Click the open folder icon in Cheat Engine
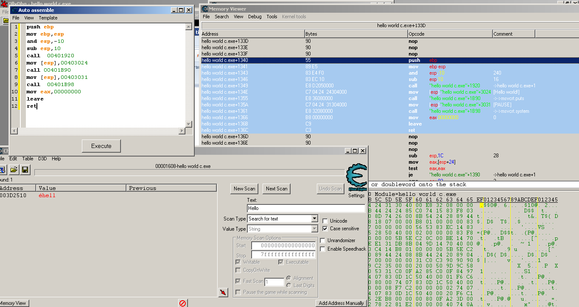579x307 pixels. [14, 170]
